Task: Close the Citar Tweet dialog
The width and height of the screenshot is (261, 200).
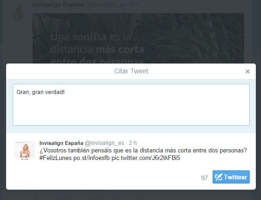Action: point(247,72)
